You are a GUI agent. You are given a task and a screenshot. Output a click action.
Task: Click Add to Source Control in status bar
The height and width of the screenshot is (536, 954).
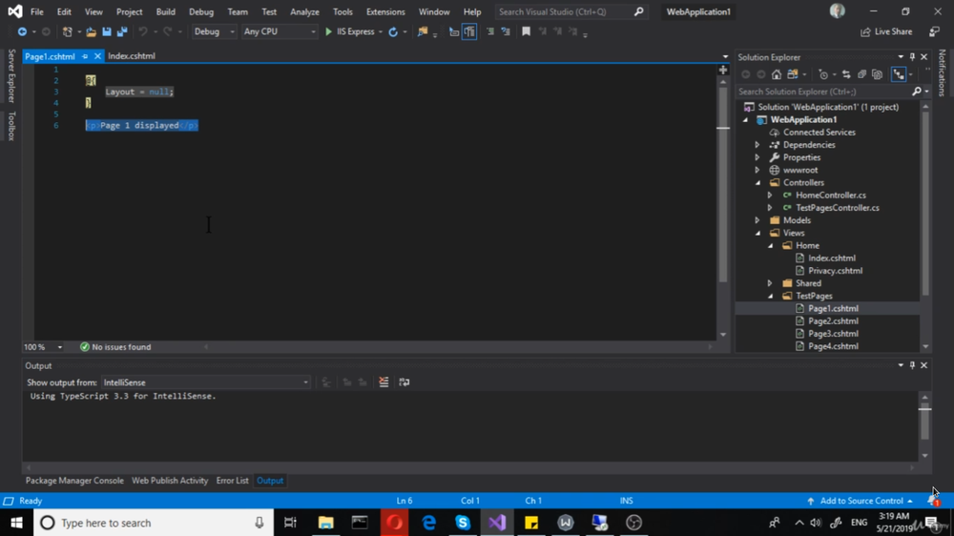click(861, 501)
